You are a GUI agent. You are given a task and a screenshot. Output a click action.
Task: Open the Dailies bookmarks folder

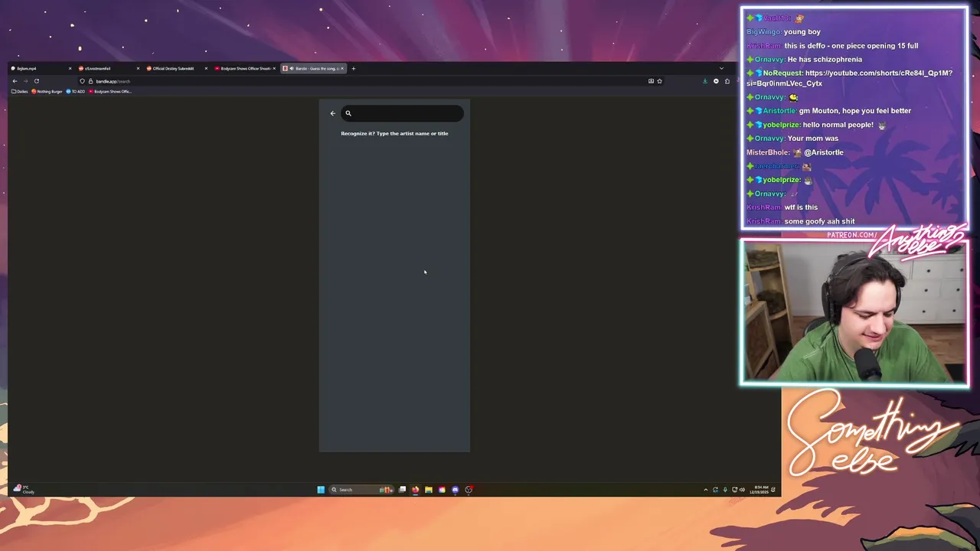(20, 92)
